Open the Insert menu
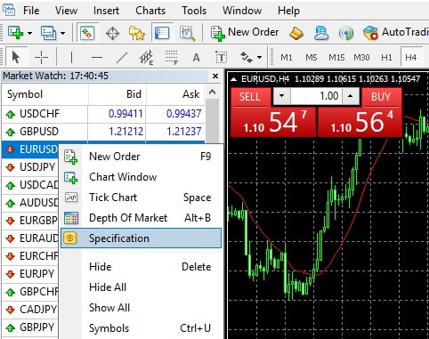 coord(106,11)
